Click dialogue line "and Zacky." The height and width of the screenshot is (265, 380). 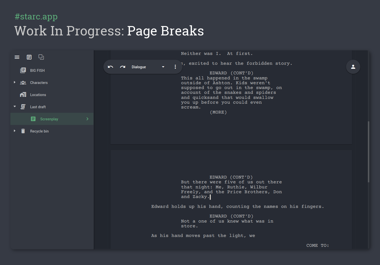[195, 197]
